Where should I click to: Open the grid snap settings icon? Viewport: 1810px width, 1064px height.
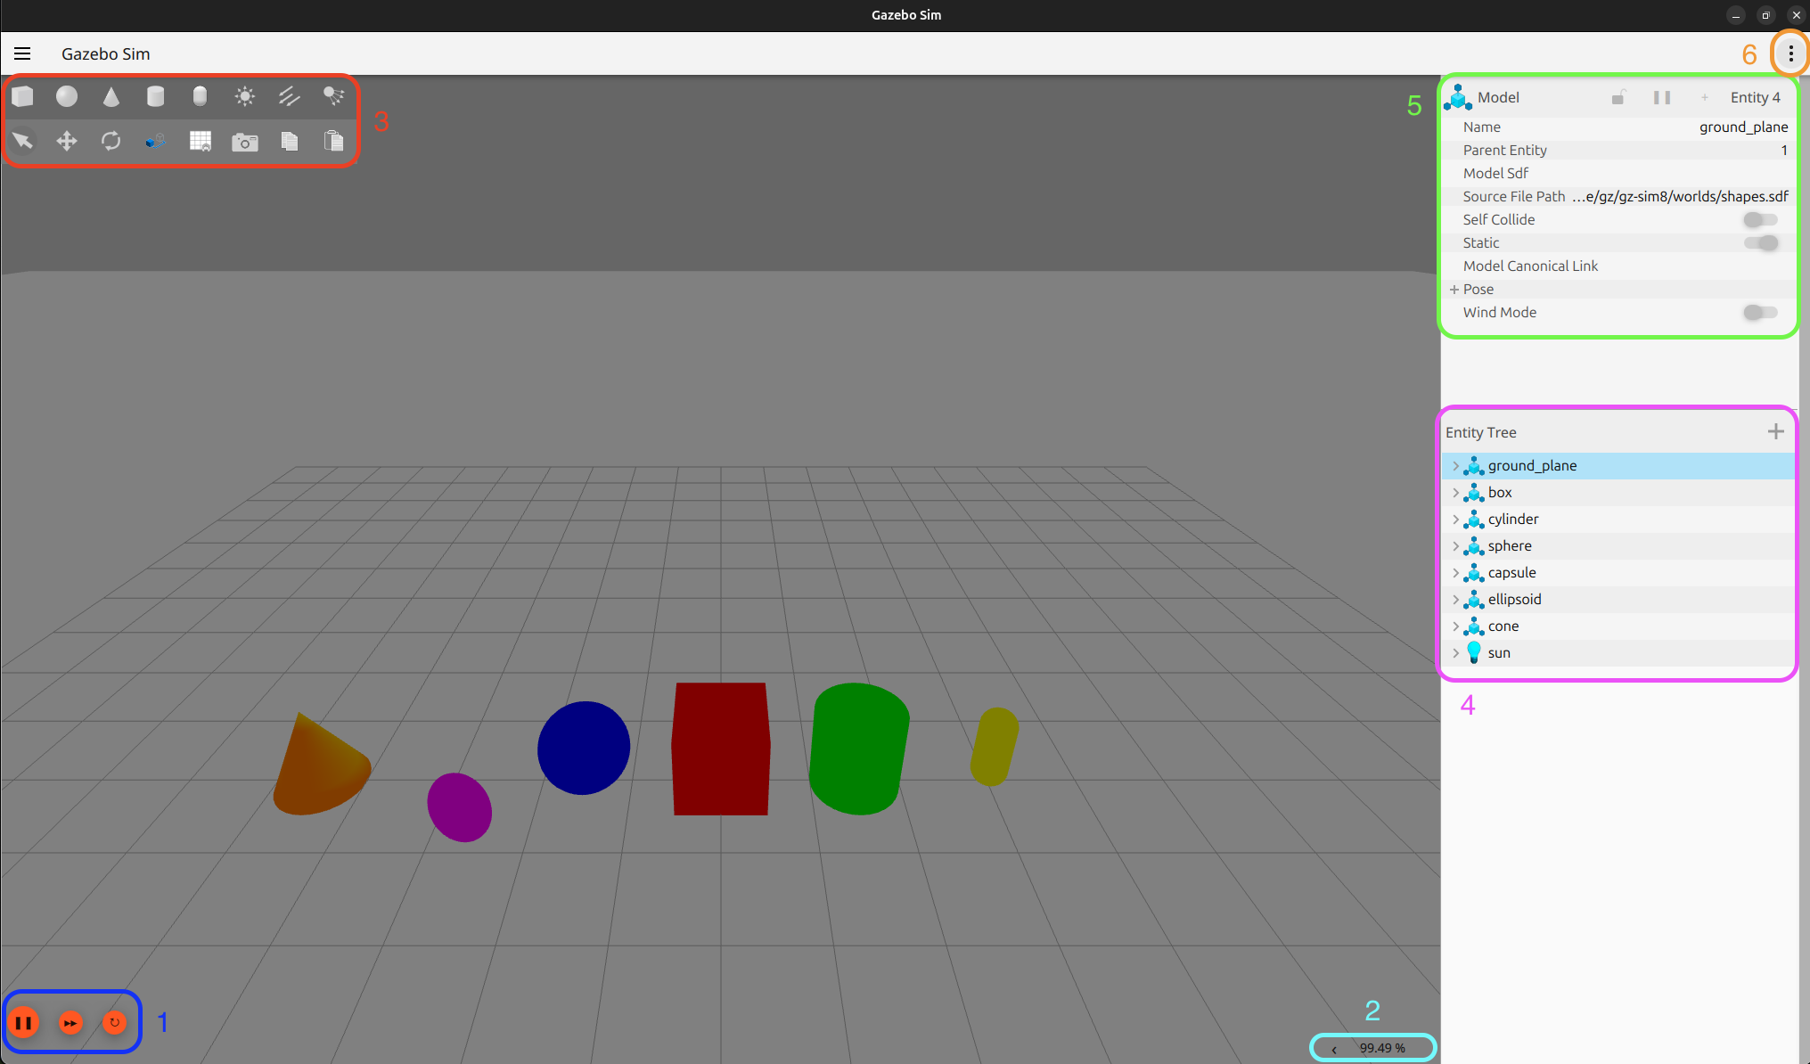[x=201, y=142]
